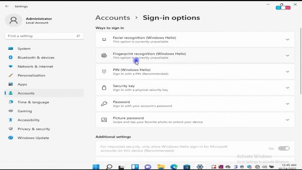Expand the Password option chevron
The height and width of the screenshot is (170, 302).
pos(287,104)
